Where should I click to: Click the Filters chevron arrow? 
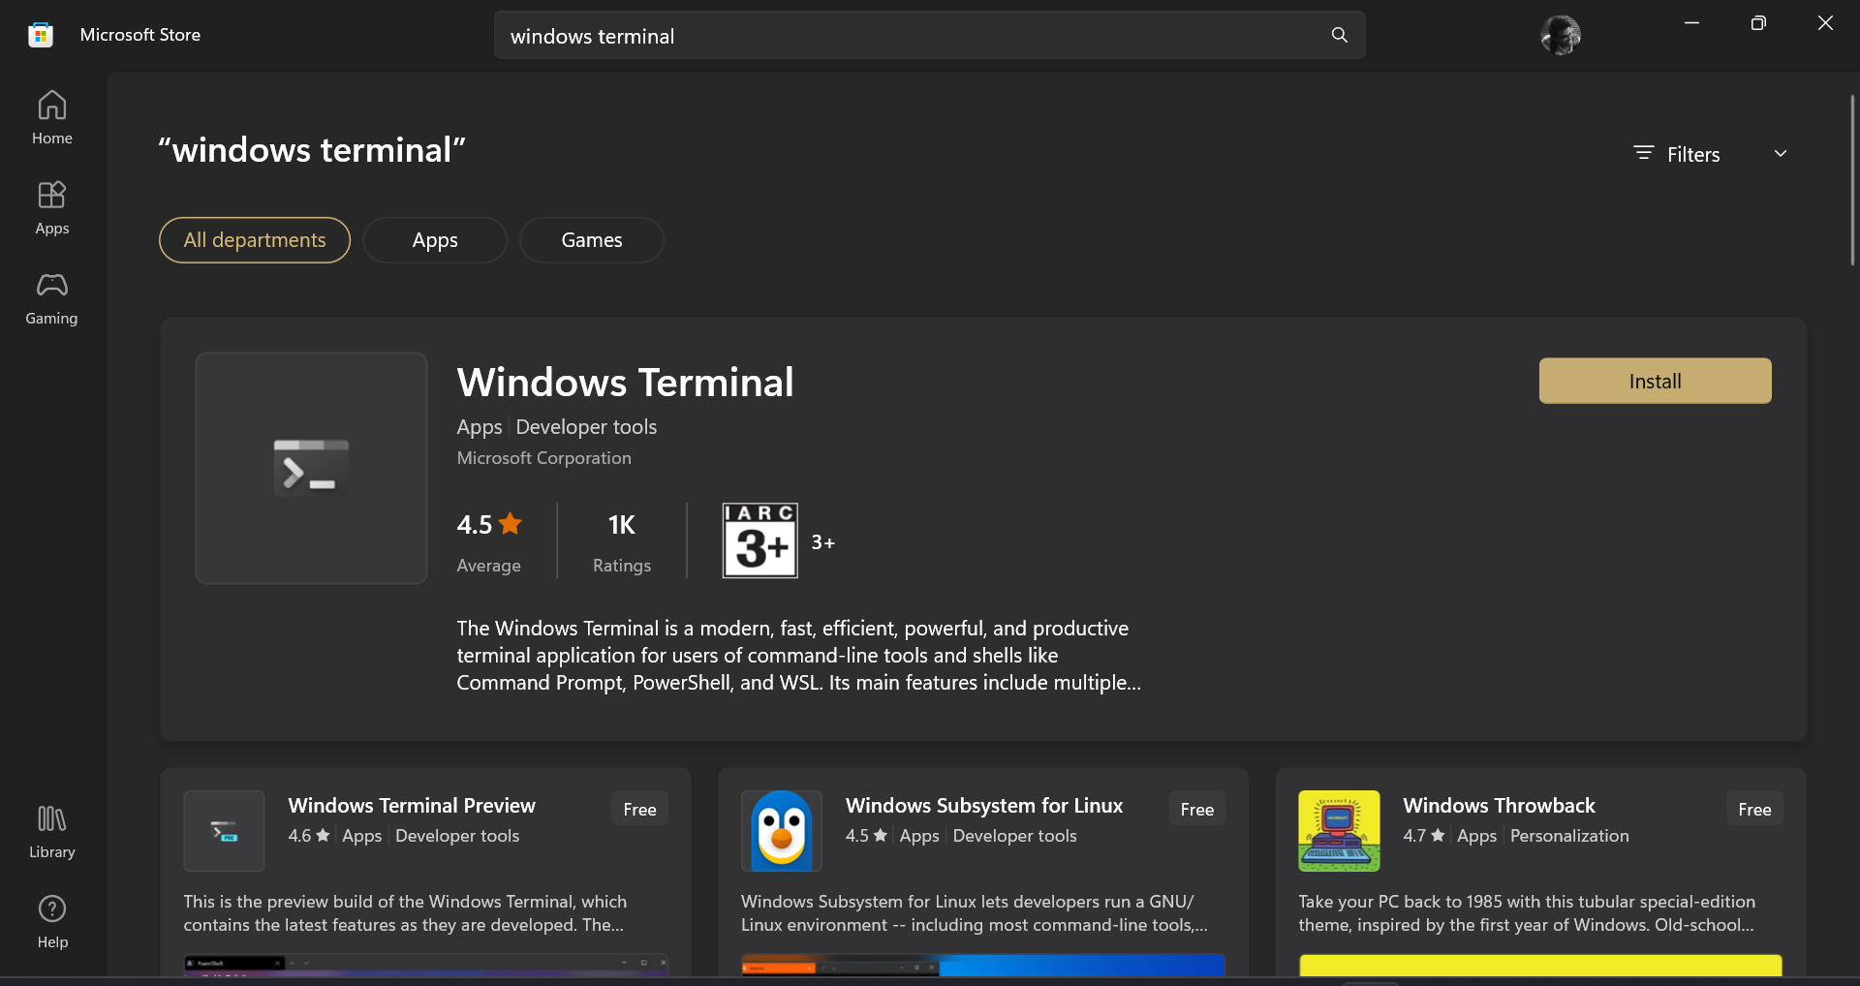1781,154
